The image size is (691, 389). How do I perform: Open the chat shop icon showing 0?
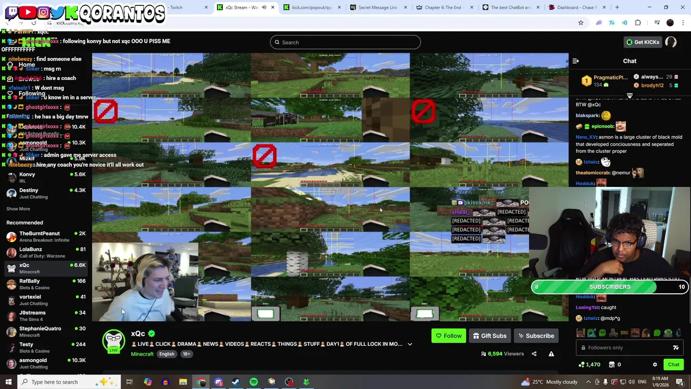pyautogui.click(x=615, y=365)
